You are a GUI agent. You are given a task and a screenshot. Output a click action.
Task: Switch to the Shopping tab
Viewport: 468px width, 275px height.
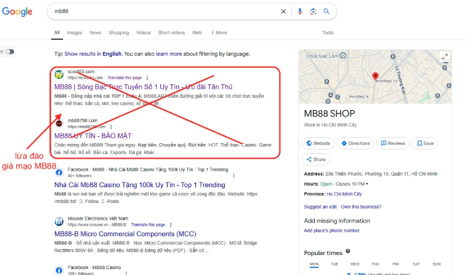[119, 33]
